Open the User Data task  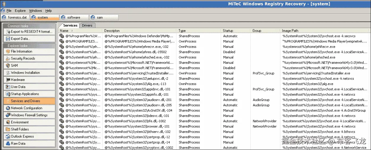click(29, 87)
